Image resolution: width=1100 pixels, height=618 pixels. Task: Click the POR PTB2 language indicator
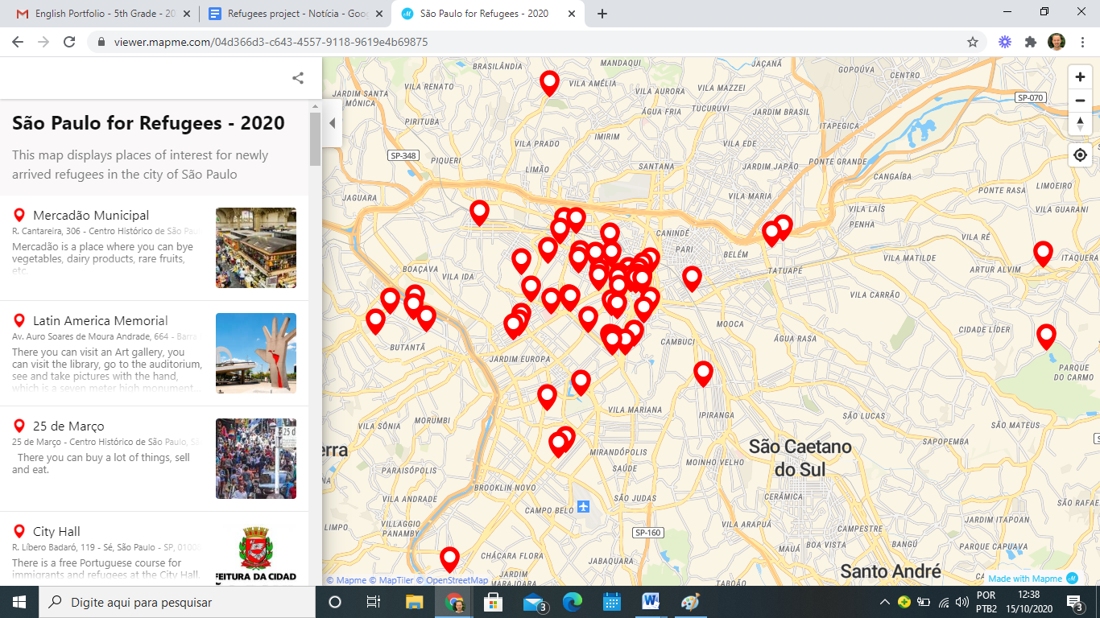(x=986, y=602)
